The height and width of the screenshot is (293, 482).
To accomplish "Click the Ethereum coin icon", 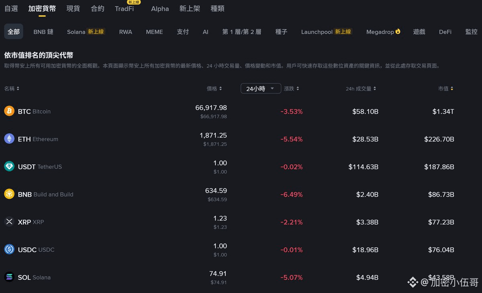I will click(9, 139).
